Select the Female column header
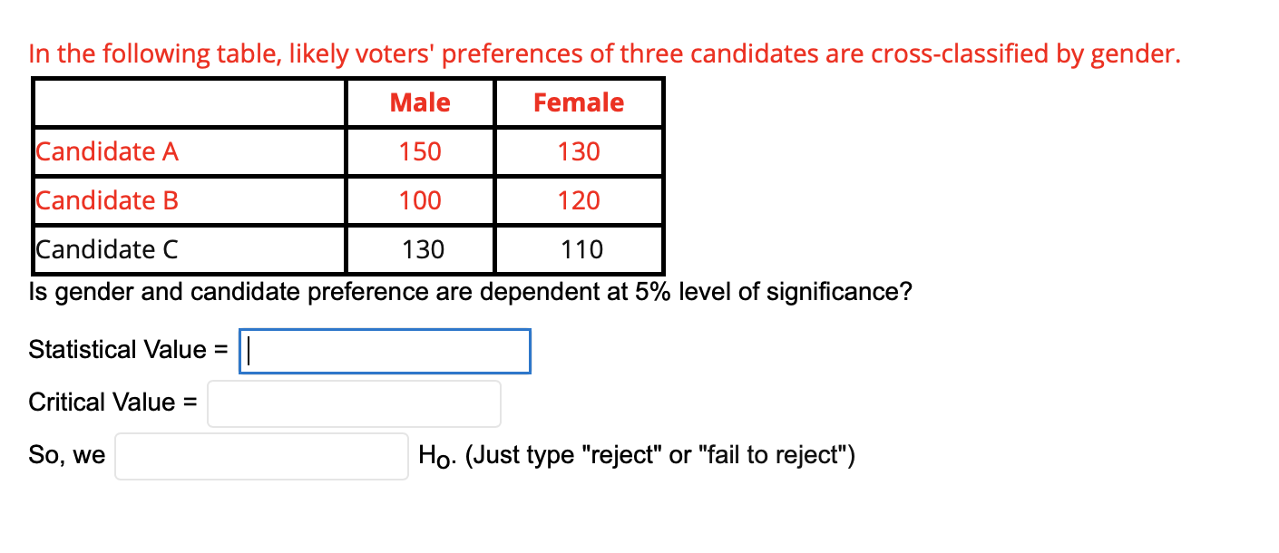The width and height of the screenshot is (1279, 553). click(x=578, y=102)
